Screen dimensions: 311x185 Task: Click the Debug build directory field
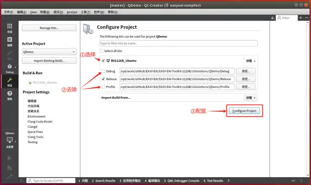177,71
